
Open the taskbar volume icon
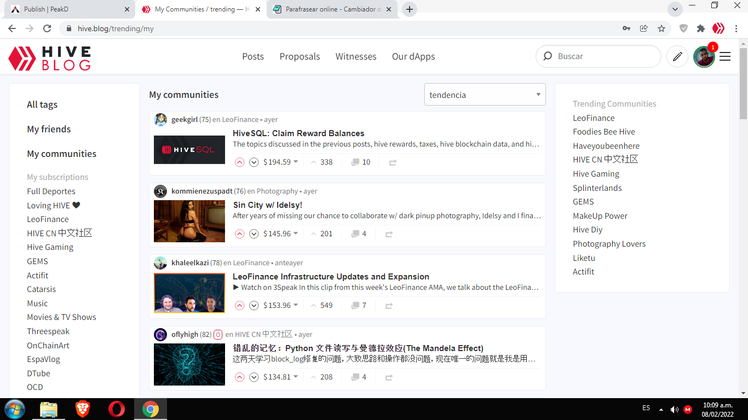[x=674, y=409]
